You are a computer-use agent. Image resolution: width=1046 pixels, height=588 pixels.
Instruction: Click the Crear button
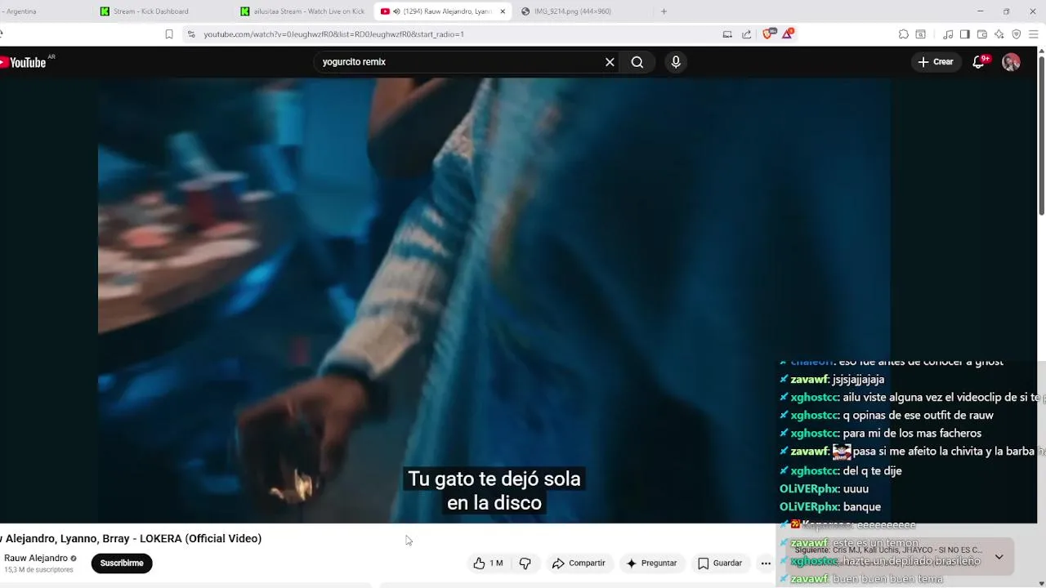(936, 62)
